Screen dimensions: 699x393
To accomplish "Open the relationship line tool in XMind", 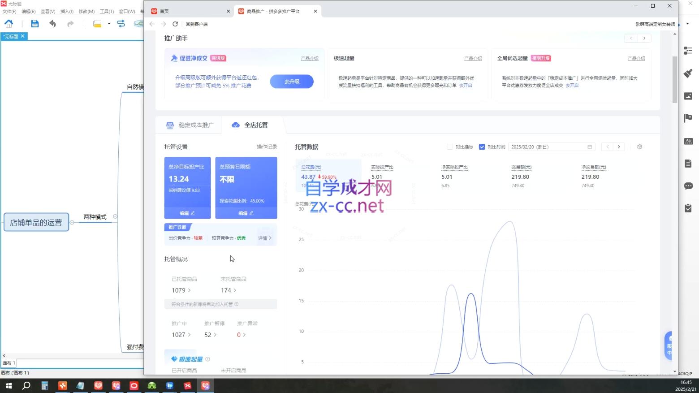I will [x=121, y=23].
